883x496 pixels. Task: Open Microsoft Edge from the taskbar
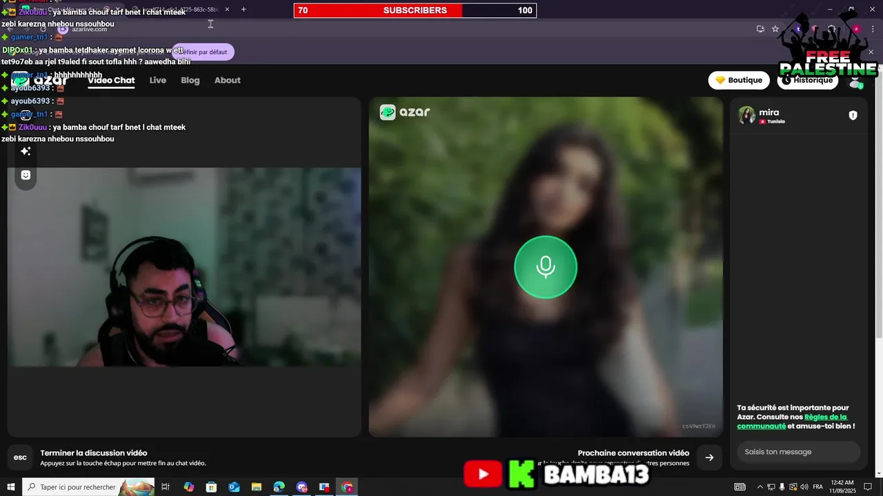tap(279, 487)
